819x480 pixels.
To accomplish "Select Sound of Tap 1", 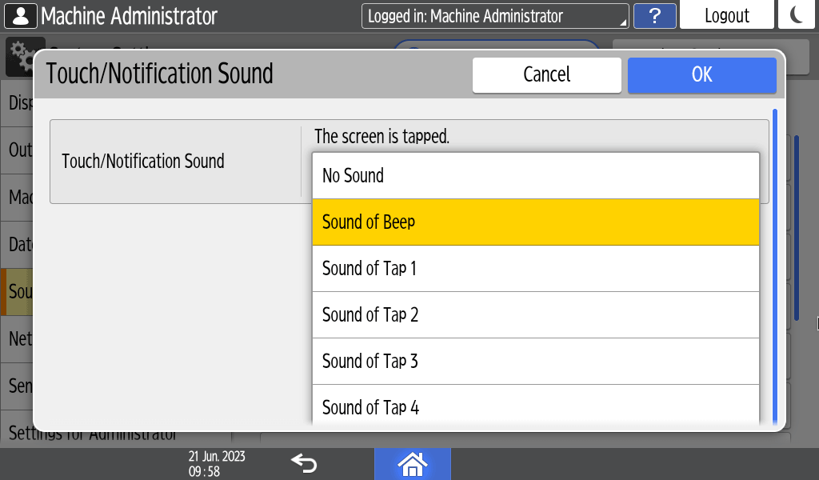I will 535,269.
